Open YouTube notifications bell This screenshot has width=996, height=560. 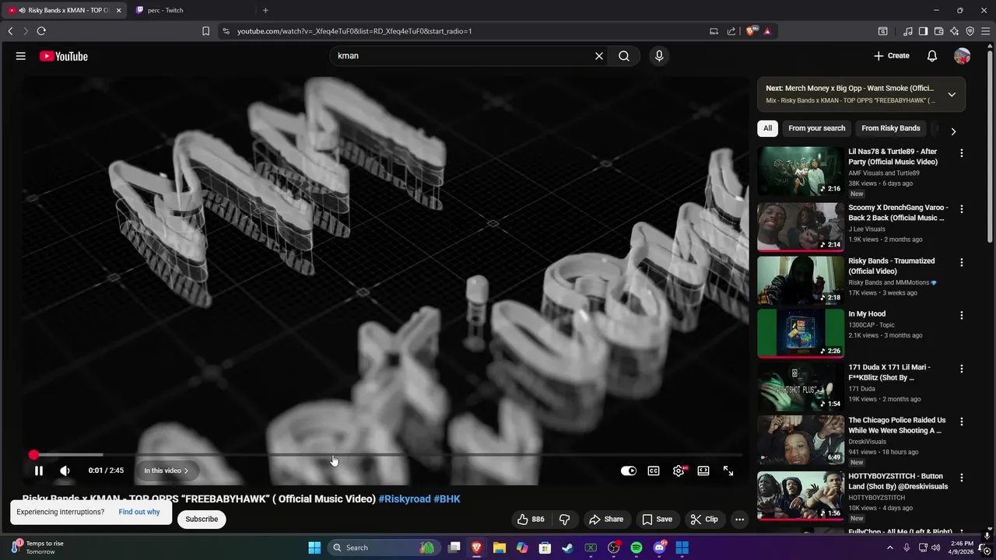tap(932, 56)
